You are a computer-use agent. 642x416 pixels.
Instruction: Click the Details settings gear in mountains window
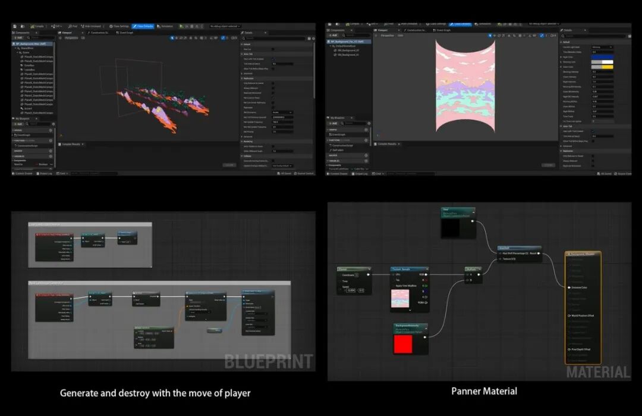[x=314, y=38]
